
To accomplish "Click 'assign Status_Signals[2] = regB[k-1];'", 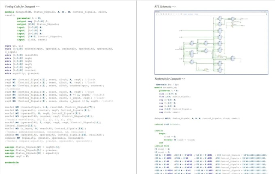I will (33, 147).
